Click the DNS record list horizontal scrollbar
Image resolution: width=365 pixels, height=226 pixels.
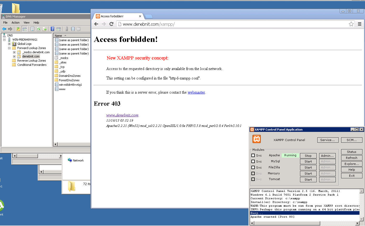click(x=72, y=144)
